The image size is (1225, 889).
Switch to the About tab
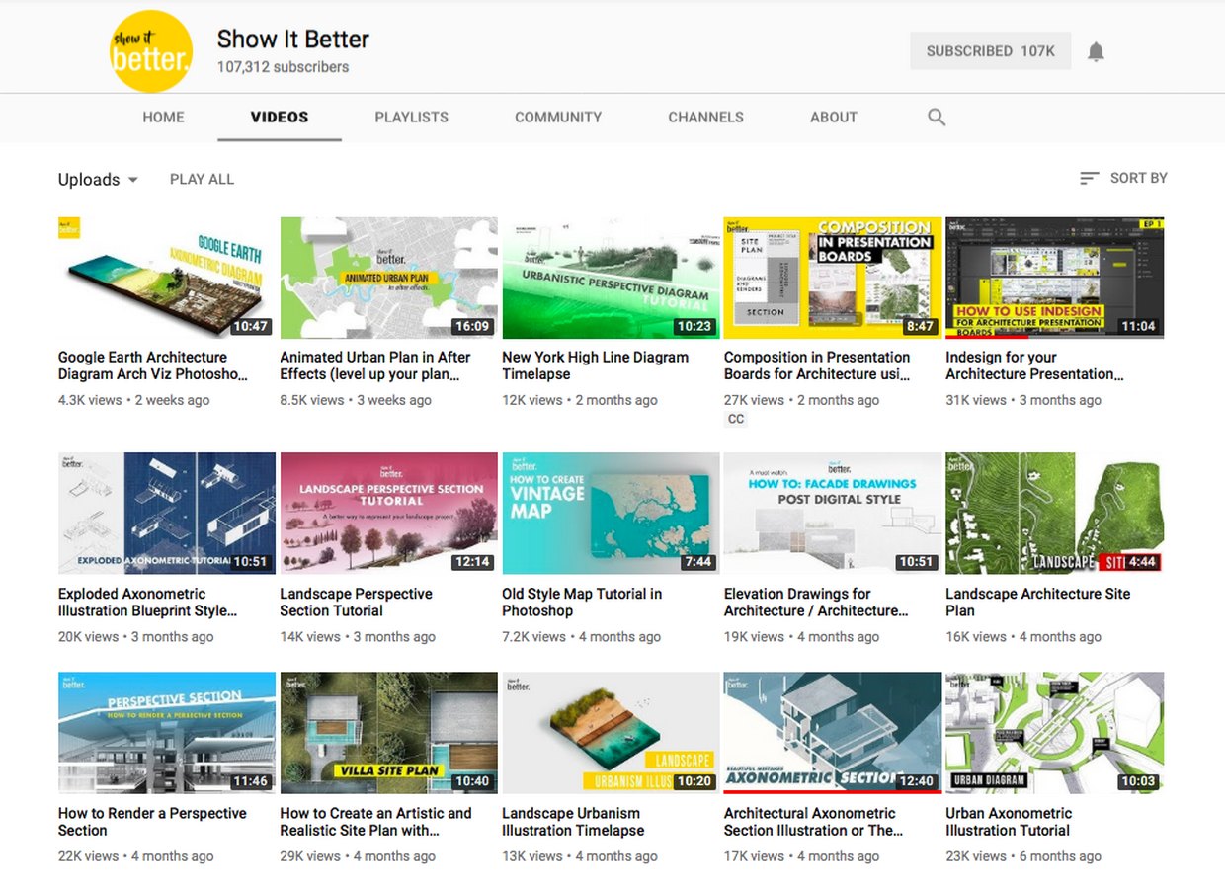[x=834, y=117]
